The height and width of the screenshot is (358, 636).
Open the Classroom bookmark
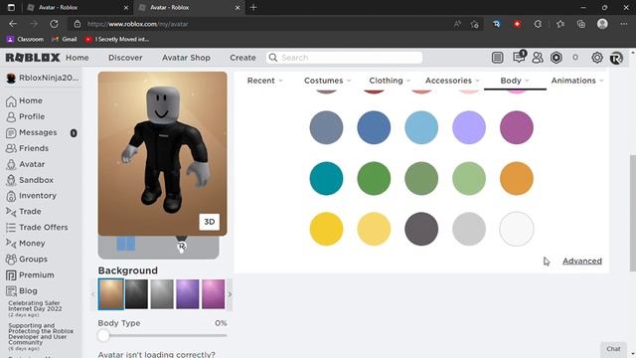pos(25,39)
